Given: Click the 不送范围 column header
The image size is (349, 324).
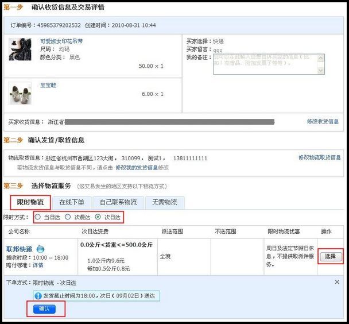Looking at the screenshot, I should (225, 232).
